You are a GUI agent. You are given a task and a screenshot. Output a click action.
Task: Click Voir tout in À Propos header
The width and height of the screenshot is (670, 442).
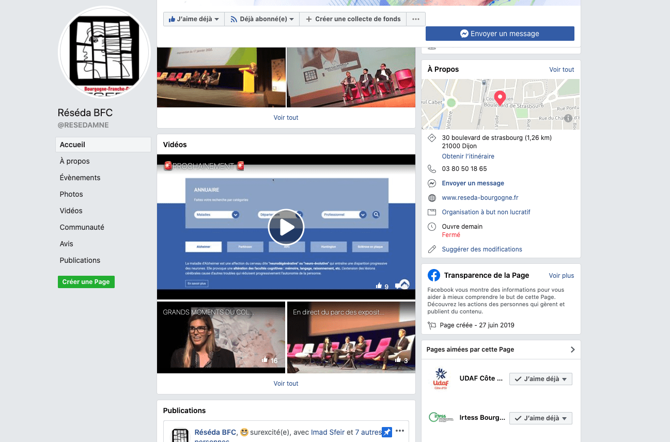(x=562, y=70)
